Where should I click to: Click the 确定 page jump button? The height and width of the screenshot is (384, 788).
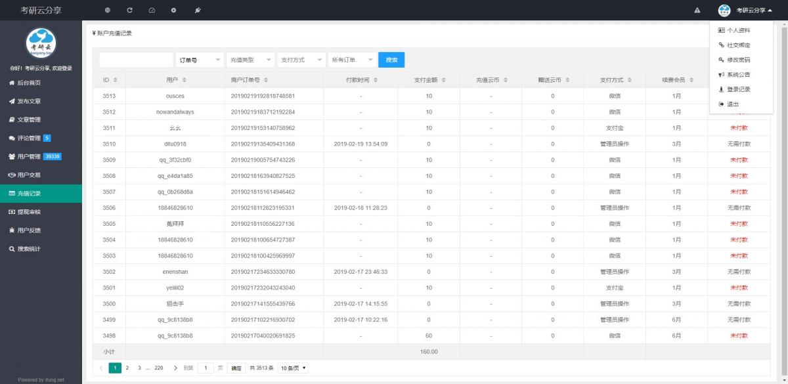236,368
